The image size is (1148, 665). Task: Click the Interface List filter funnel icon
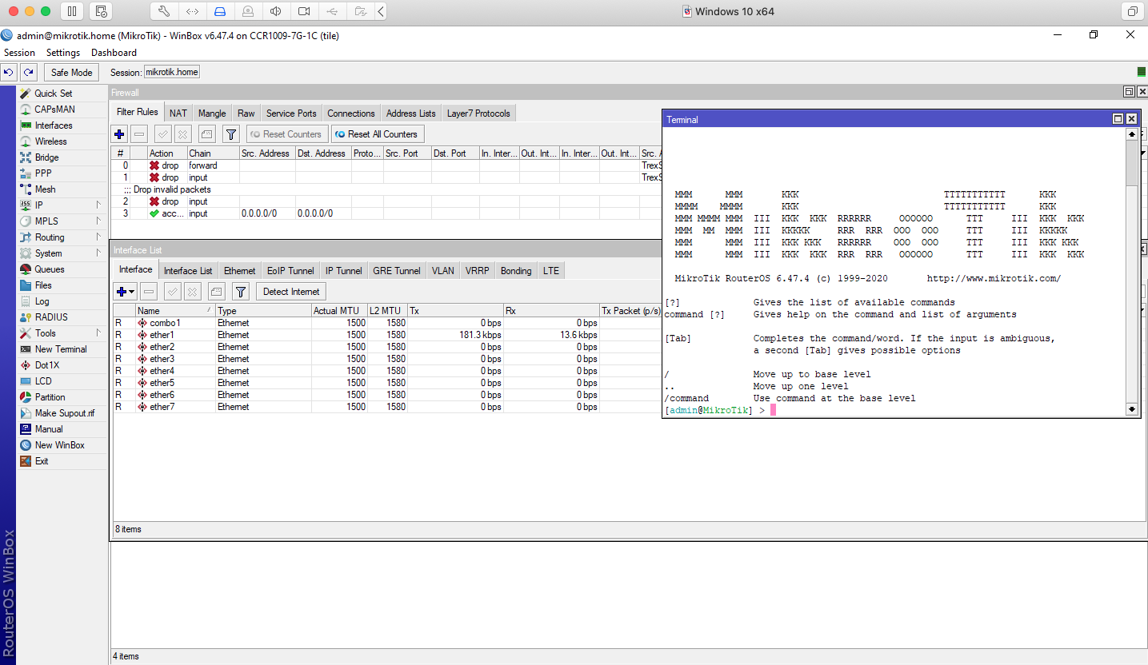pos(241,292)
